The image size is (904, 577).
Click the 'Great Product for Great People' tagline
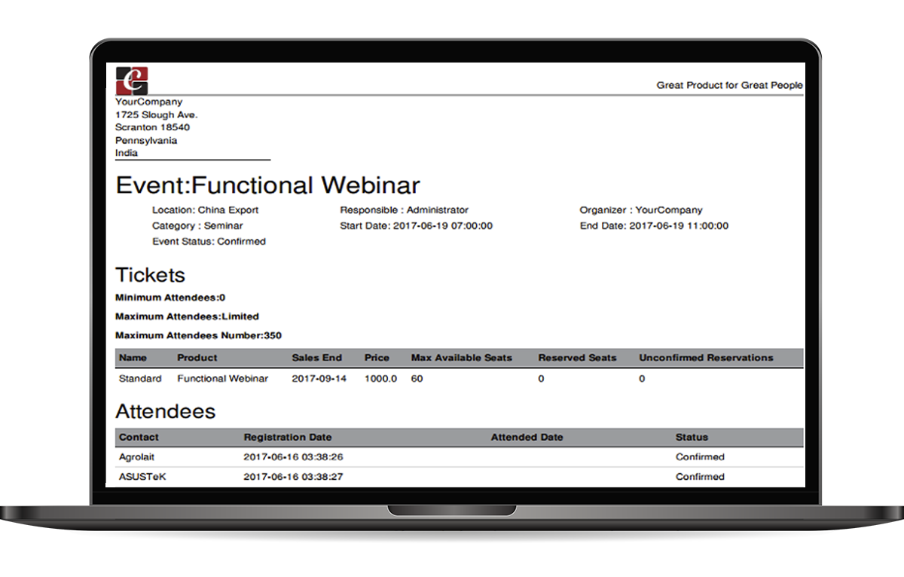pyautogui.click(x=729, y=86)
